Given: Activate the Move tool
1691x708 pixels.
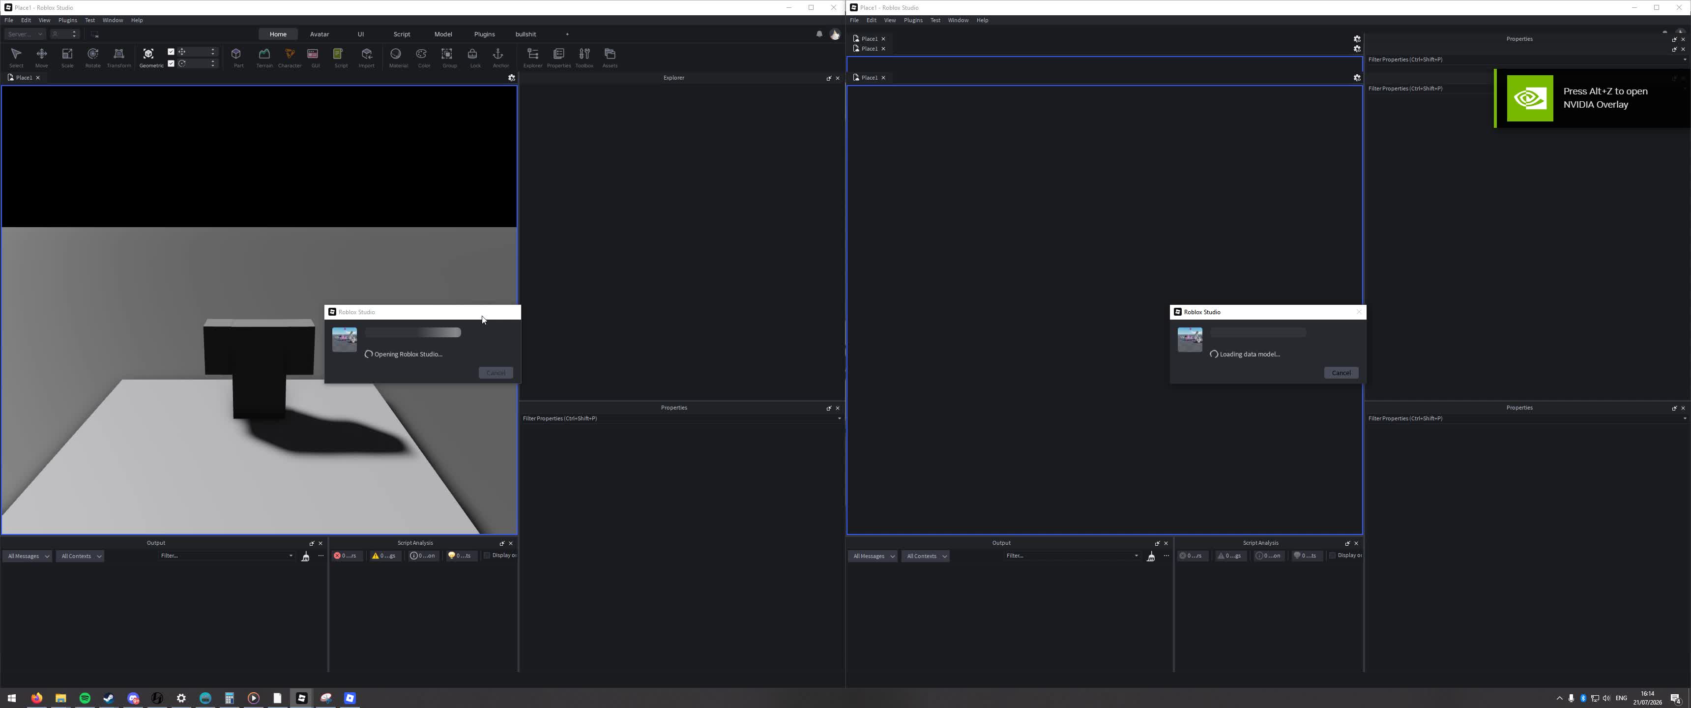Looking at the screenshot, I should point(41,57).
